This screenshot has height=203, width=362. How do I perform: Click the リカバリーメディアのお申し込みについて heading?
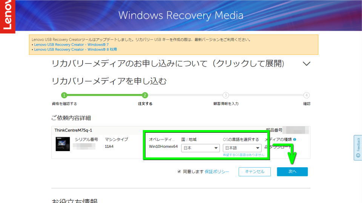167,64
